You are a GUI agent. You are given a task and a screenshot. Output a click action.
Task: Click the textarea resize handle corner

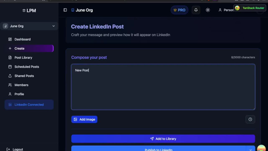coord(254,108)
